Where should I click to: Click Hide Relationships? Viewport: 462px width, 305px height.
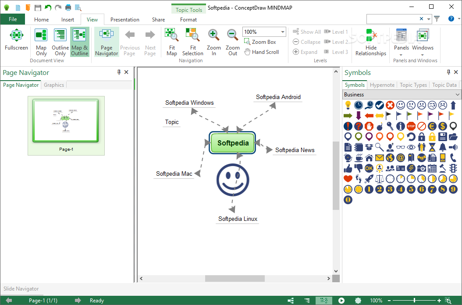(371, 42)
